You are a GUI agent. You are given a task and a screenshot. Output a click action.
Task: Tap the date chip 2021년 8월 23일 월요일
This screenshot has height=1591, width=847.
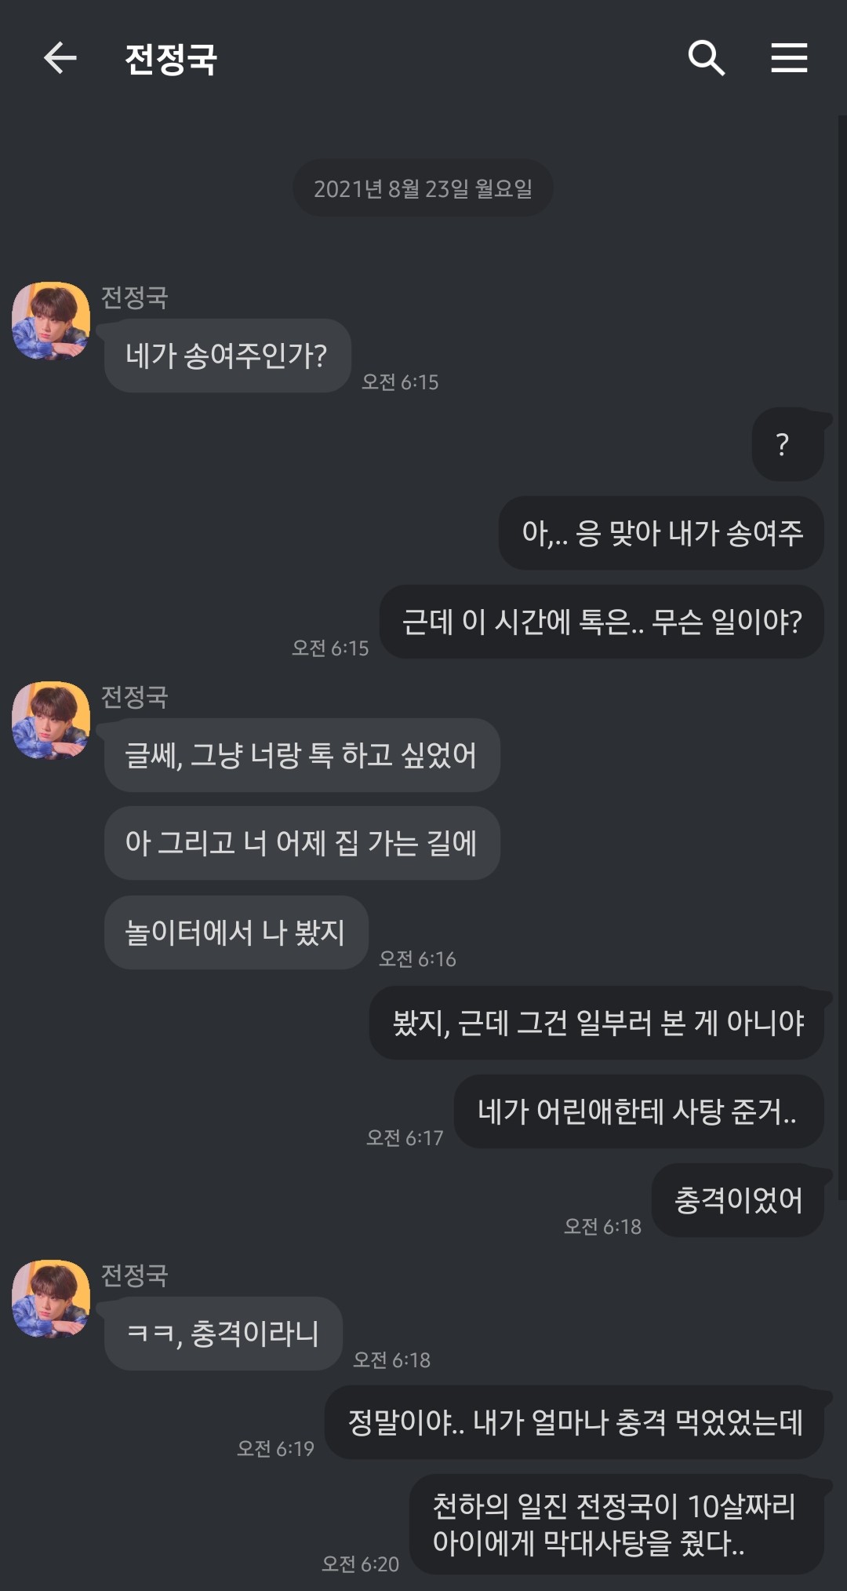click(x=423, y=188)
